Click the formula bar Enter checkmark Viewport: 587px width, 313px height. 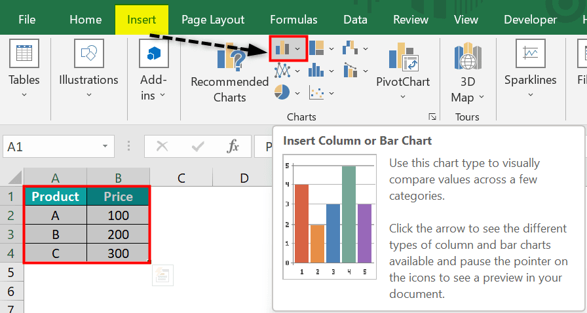pyautogui.click(x=198, y=146)
